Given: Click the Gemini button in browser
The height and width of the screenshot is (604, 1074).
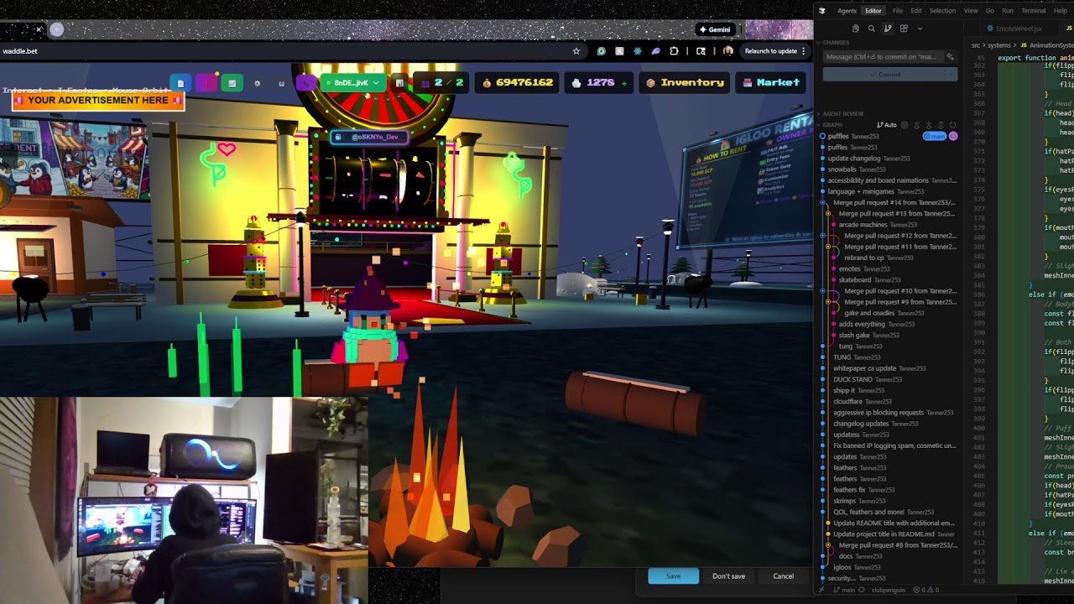Looking at the screenshot, I should [x=715, y=29].
